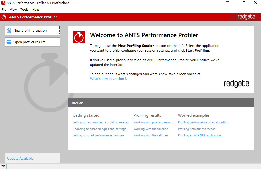Click the Profiling results heading
The width and height of the screenshot is (261, 169).
coord(147,115)
